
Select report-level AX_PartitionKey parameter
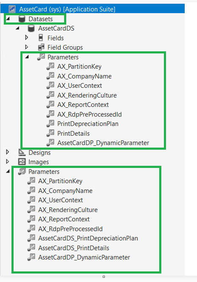tap(60, 181)
